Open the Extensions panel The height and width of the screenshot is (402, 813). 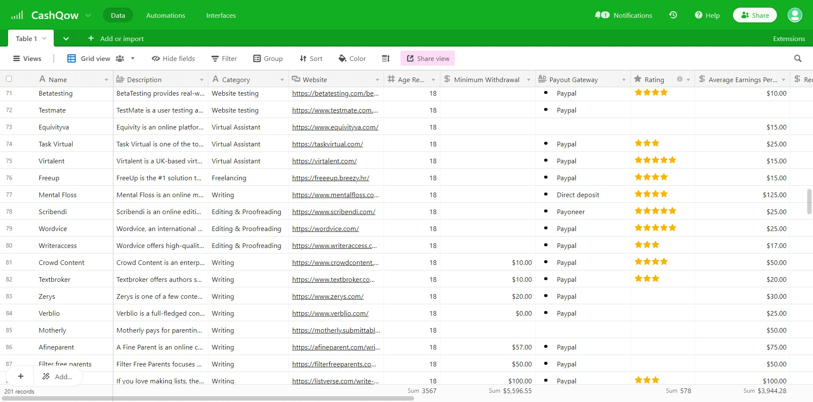pos(789,39)
